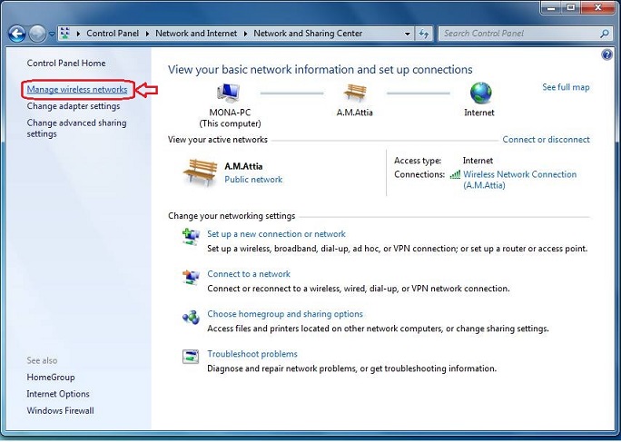Viewport: 621px width, 442px height.
Task: Click the Internet globe icon
Action: (480, 92)
